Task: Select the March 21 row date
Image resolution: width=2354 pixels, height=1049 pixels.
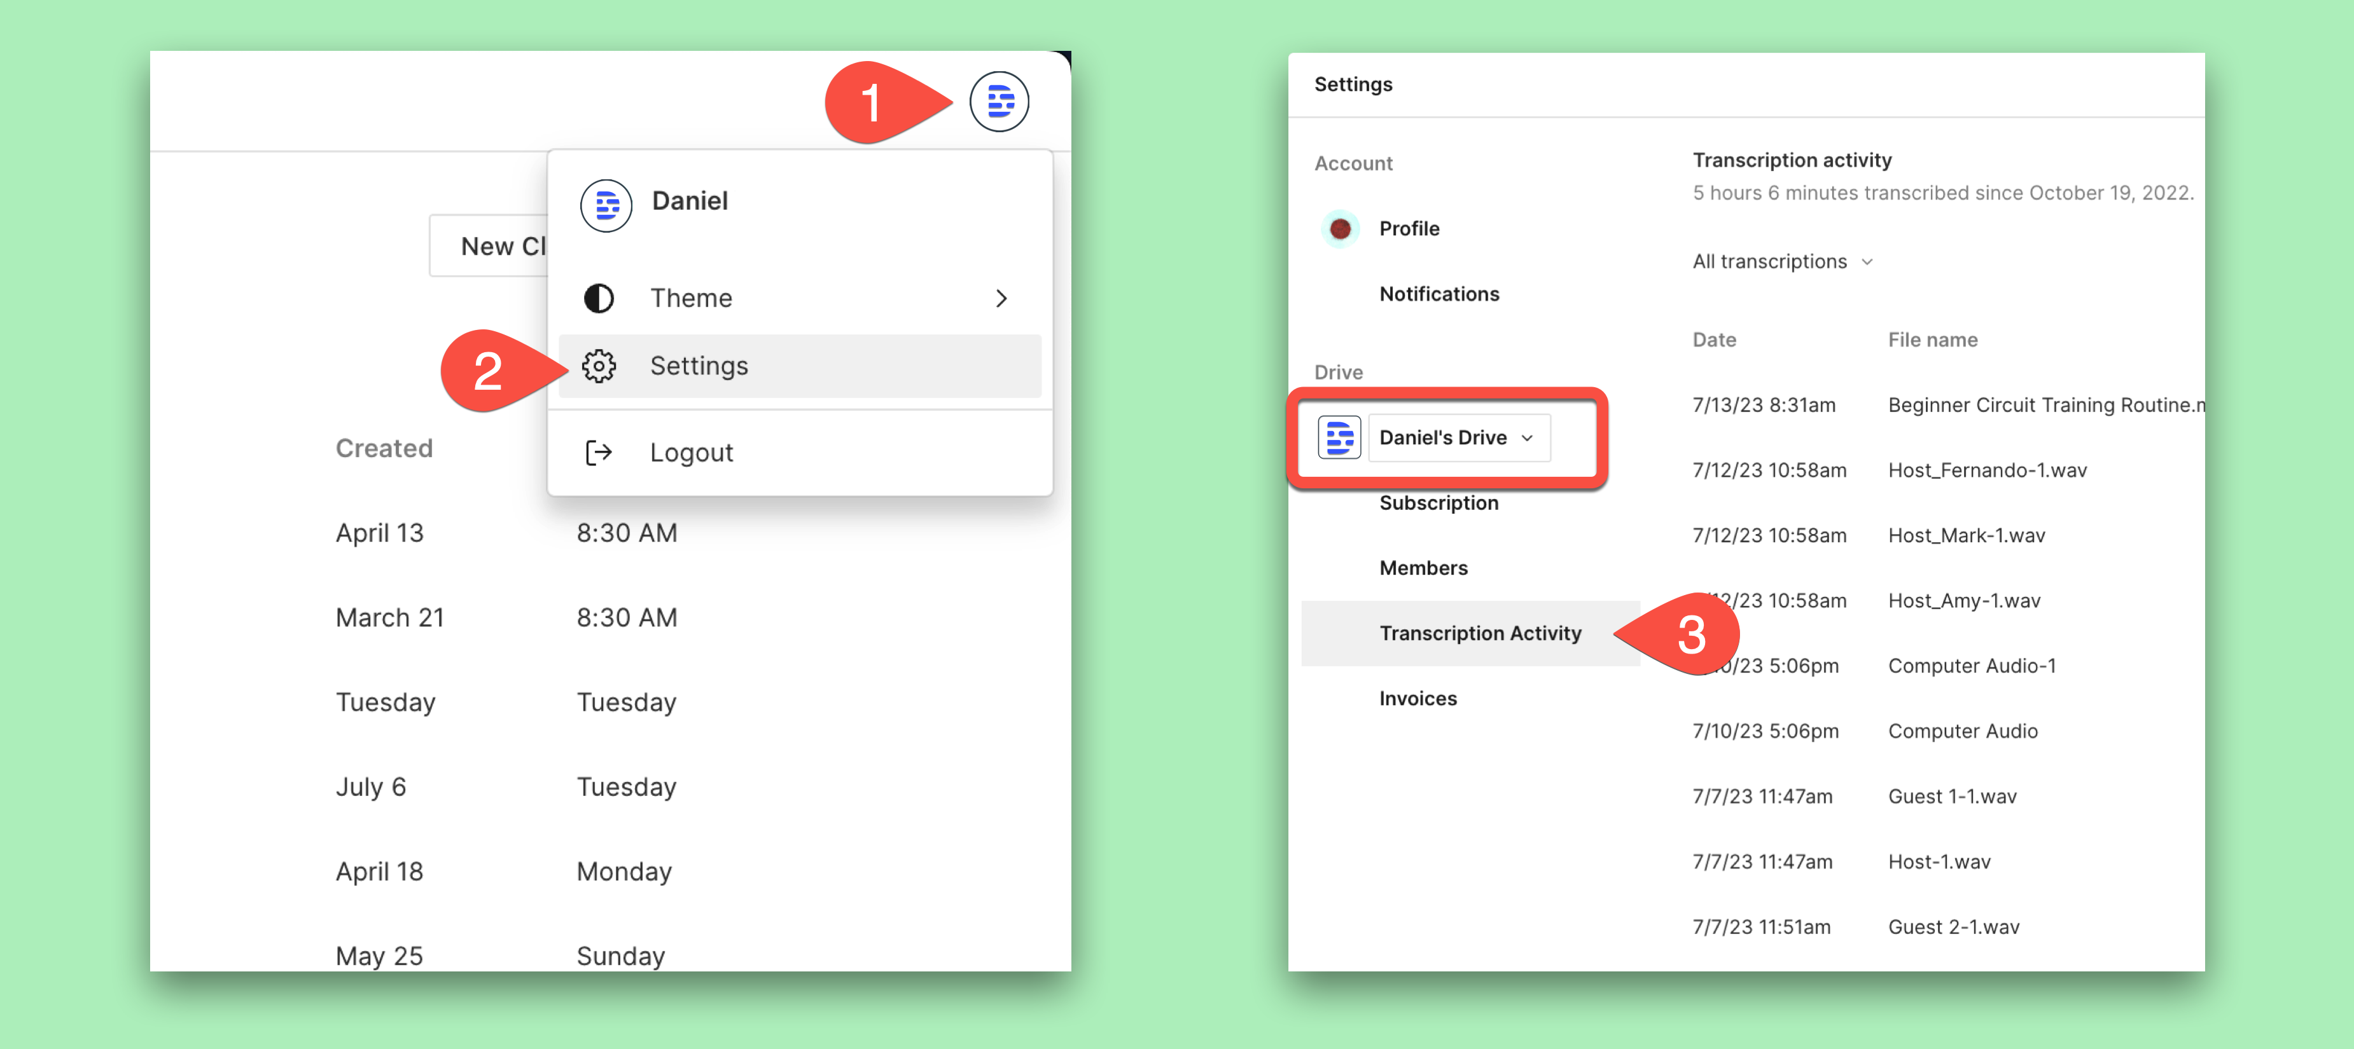Action: pyautogui.click(x=389, y=618)
